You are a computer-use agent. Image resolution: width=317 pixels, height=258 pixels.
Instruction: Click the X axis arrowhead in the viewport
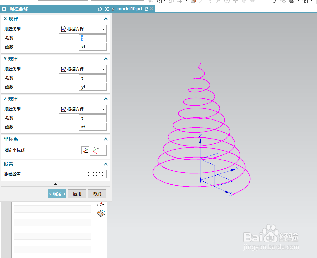click(x=227, y=192)
